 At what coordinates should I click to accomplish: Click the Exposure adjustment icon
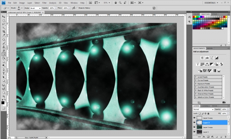coord(216,58)
